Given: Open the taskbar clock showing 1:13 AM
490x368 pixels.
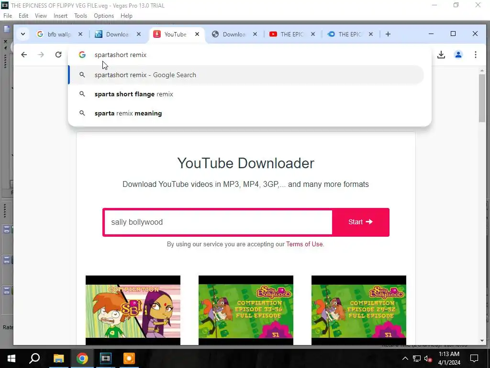Looking at the screenshot, I should 449,358.
